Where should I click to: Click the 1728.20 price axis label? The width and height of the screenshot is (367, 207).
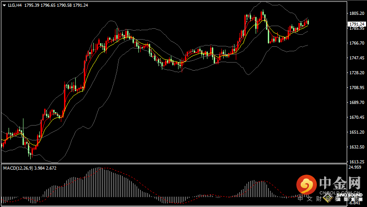pos(356,73)
